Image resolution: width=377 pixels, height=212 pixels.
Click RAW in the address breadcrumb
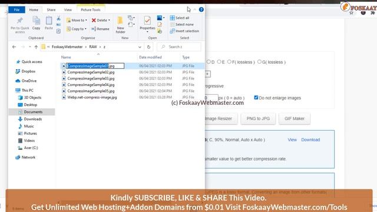point(93,47)
